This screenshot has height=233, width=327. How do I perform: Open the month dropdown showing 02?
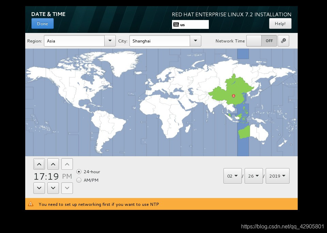(x=233, y=176)
